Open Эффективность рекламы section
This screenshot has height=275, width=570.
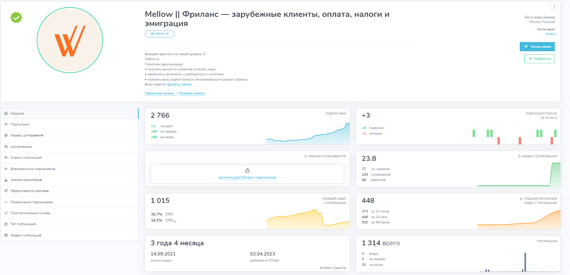click(x=30, y=191)
